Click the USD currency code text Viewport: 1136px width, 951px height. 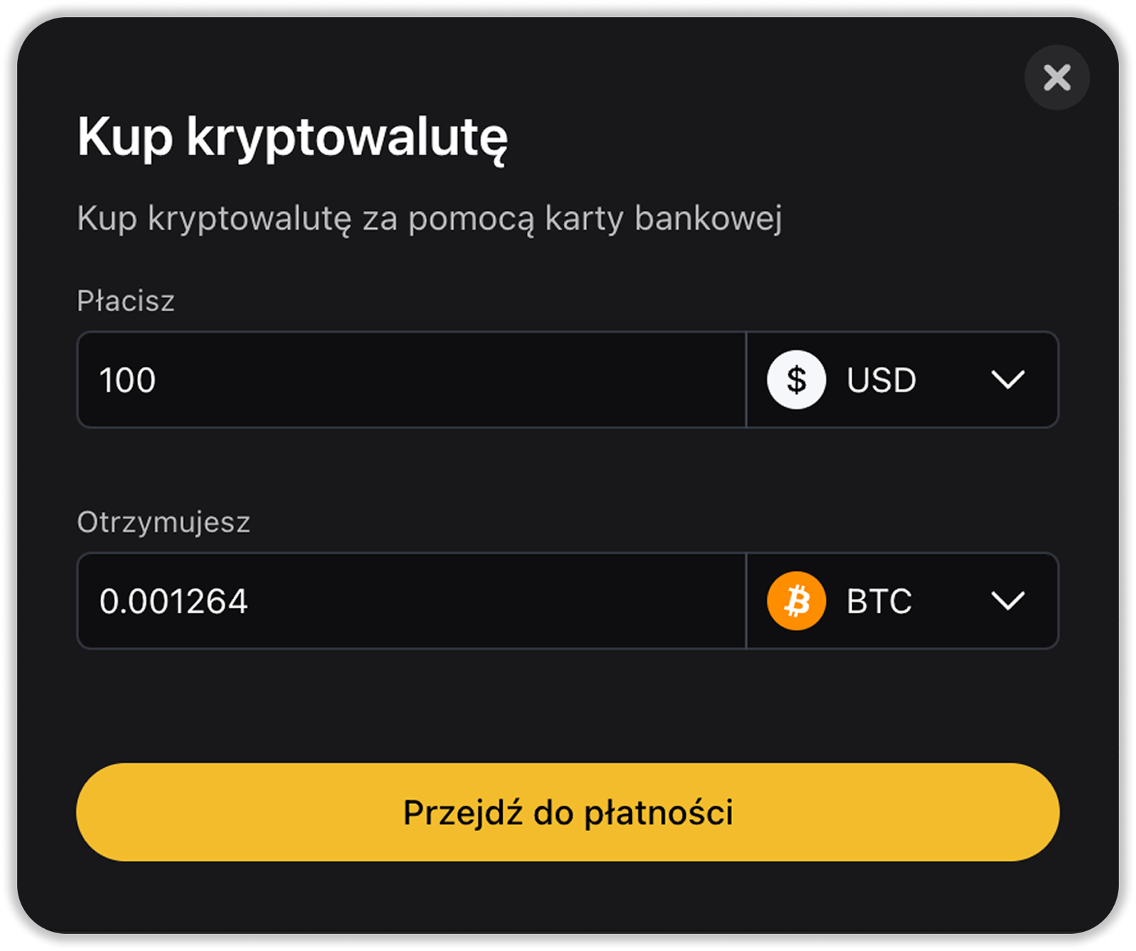click(881, 380)
